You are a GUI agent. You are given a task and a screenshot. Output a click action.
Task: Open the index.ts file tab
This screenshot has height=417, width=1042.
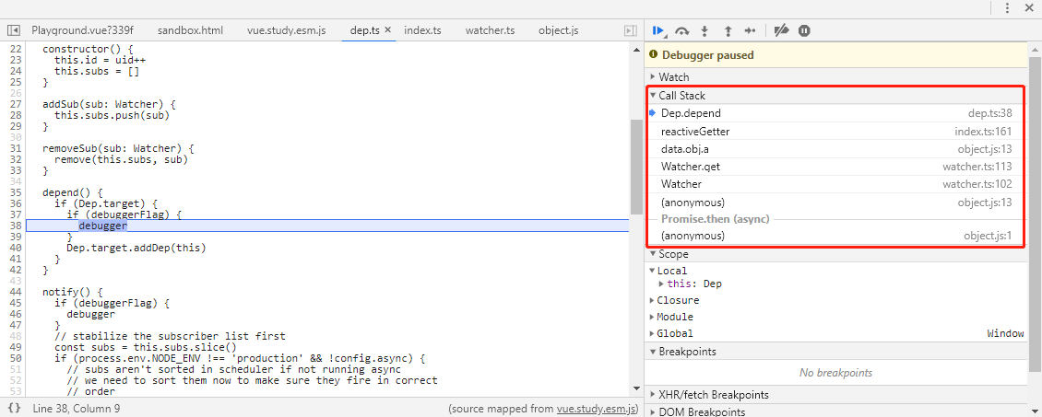[x=422, y=30]
